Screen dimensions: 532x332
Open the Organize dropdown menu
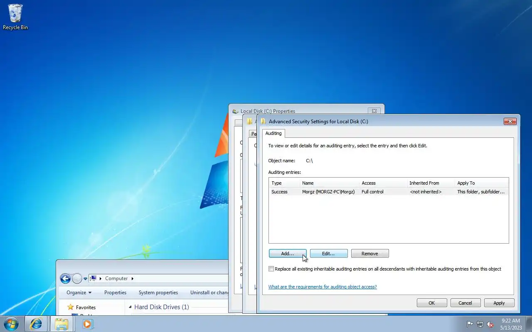(79, 293)
